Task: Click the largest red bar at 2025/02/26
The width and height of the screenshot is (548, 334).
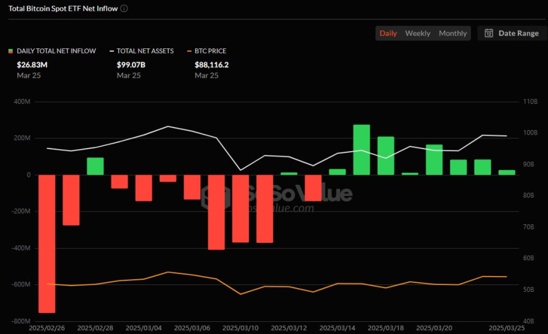Action: click(x=47, y=243)
